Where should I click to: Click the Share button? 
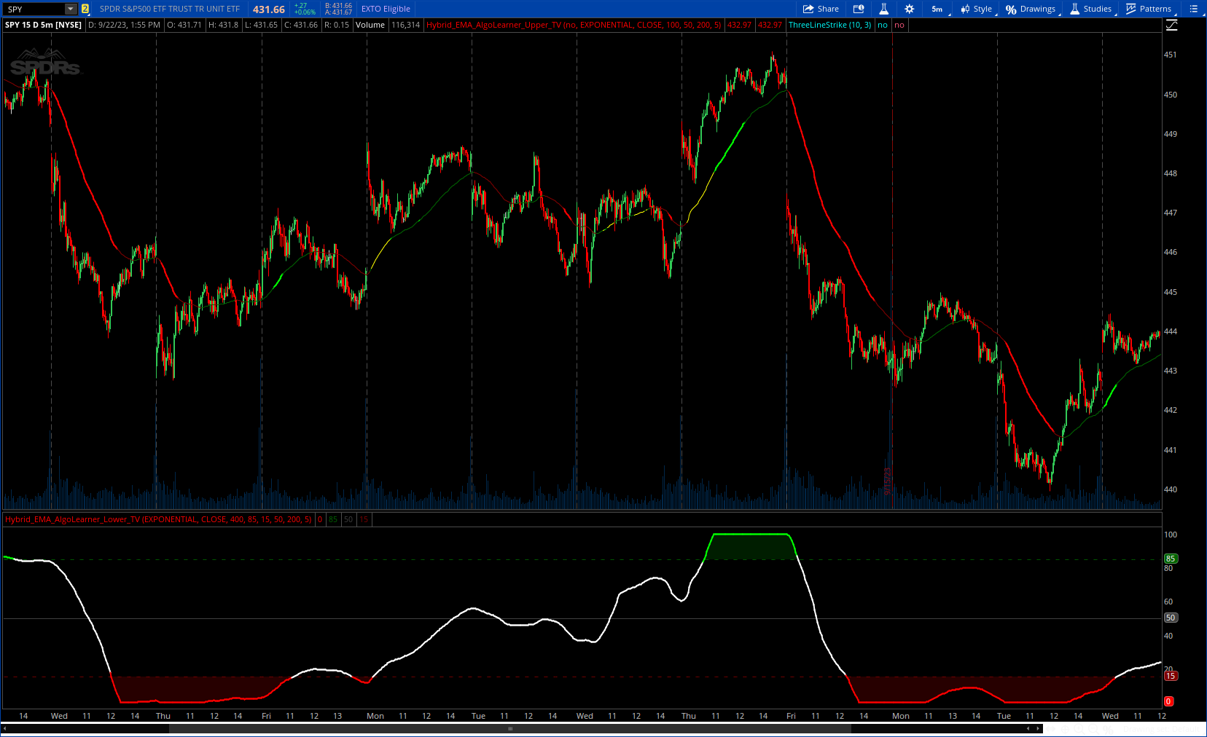click(821, 9)
